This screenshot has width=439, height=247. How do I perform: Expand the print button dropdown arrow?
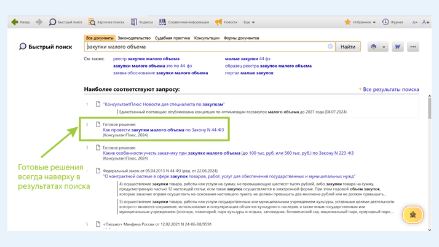[x=384, y=47]
